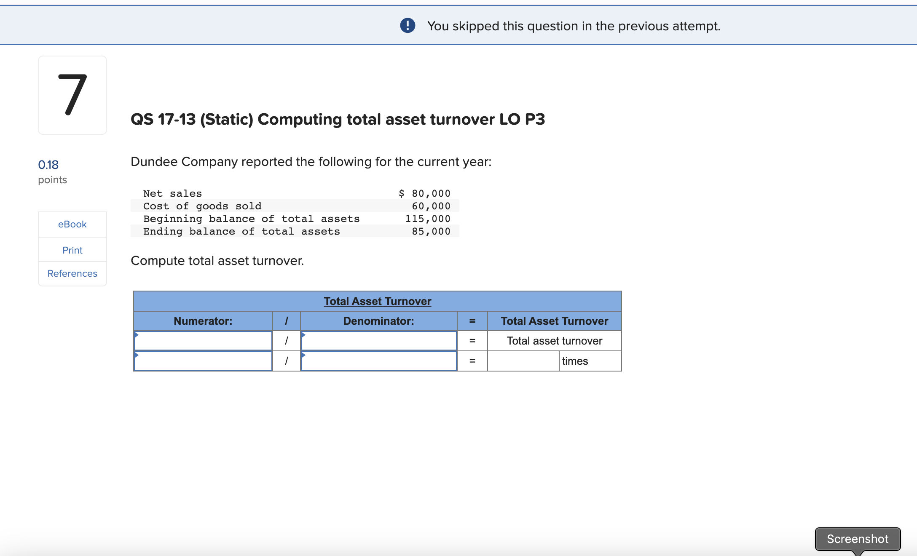Click the References link
The image size is (917, 556).
[x=72, y=273]
